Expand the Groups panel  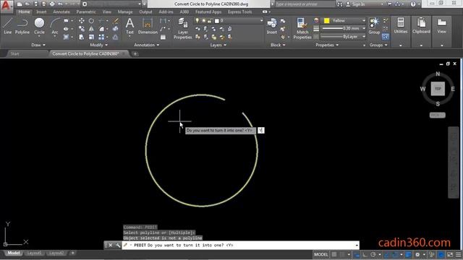coord(378,45)
